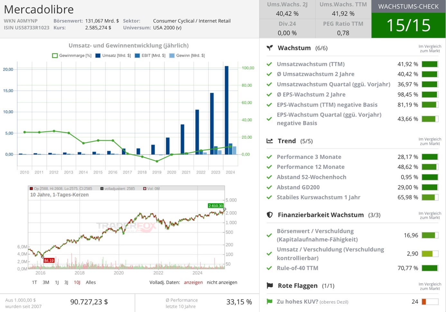Click checkmark beside Ø EPS-Wachstum 2 Jahre
This screenshot has width=446, height=312.
click(269, 94)
